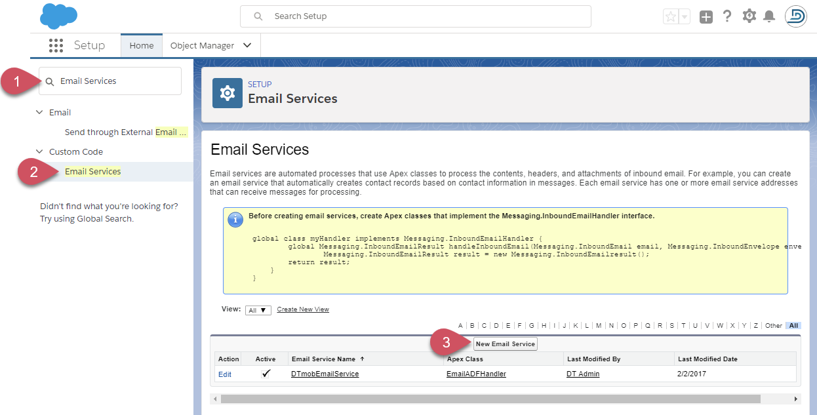Collapse the Email section in the sidebar

[x=41, y=112]
